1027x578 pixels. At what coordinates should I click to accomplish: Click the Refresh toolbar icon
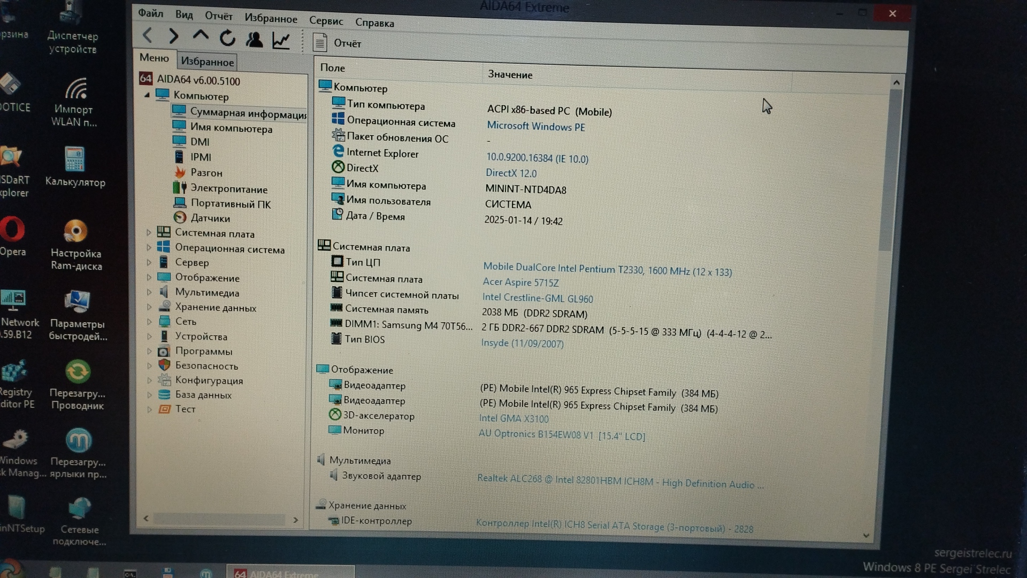point(227,37)
